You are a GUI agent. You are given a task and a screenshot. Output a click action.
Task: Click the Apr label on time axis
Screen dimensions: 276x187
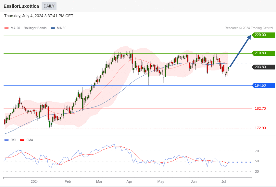[x=129, y=181]
